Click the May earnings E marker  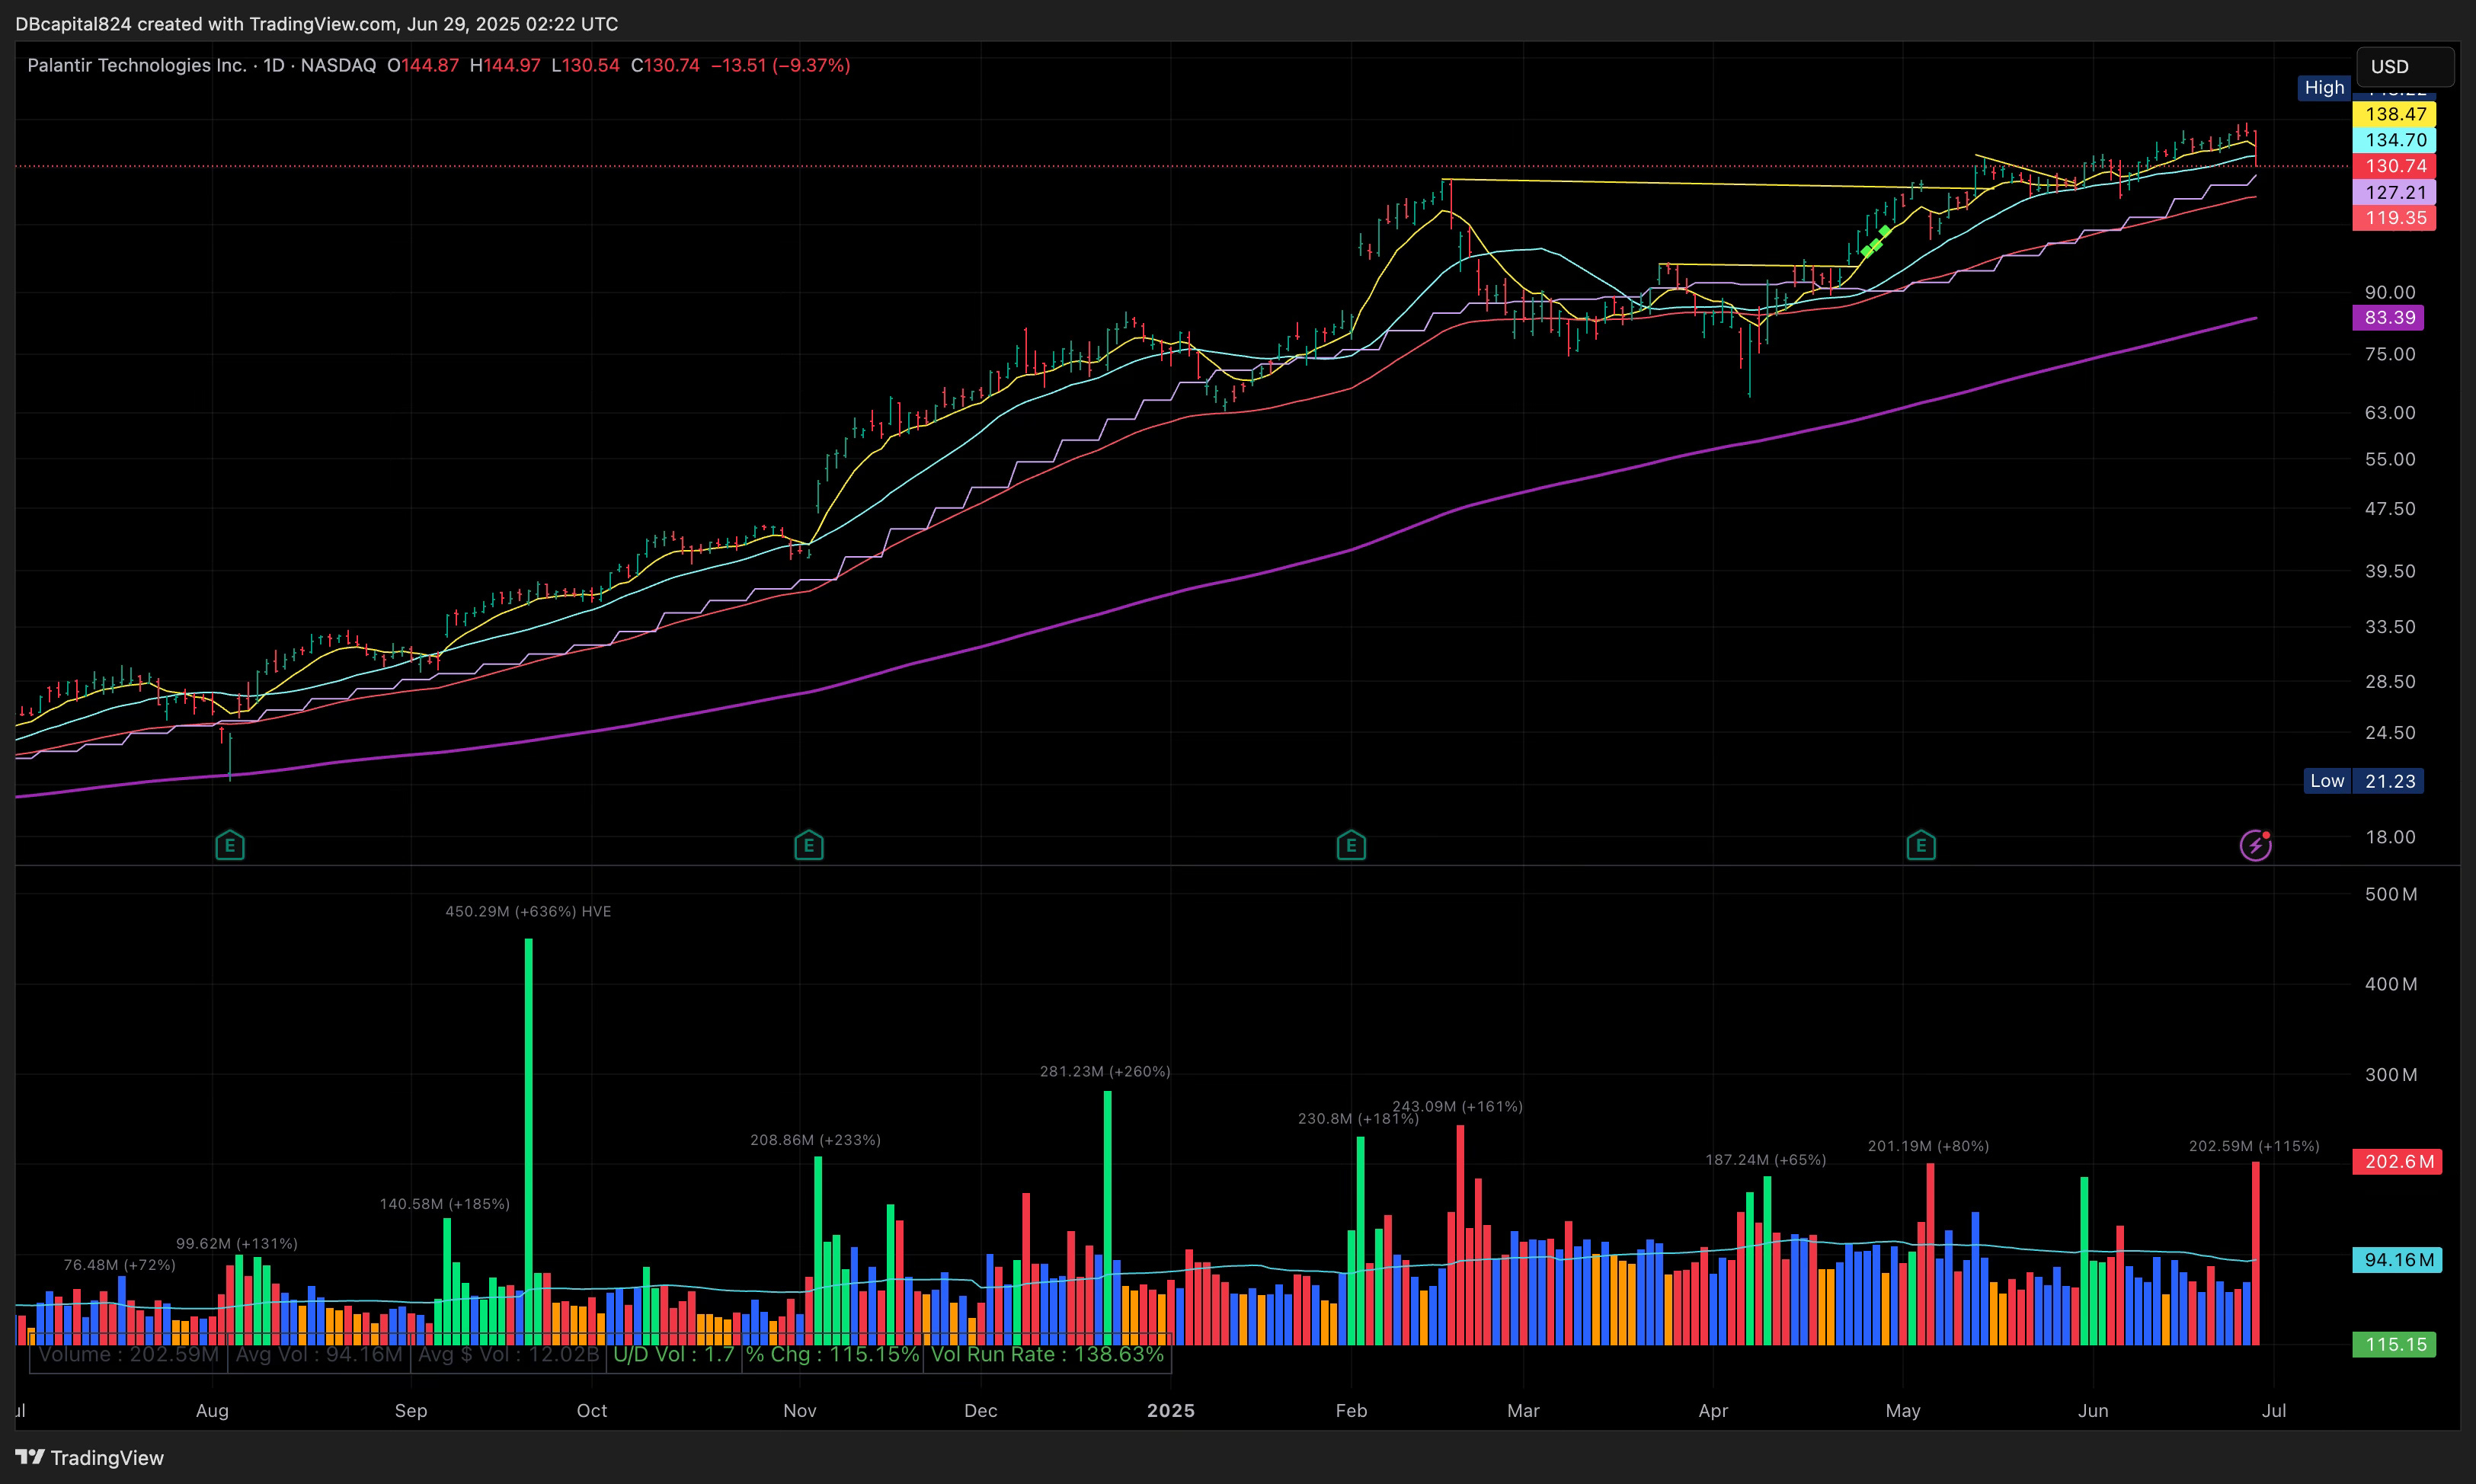1921,846
